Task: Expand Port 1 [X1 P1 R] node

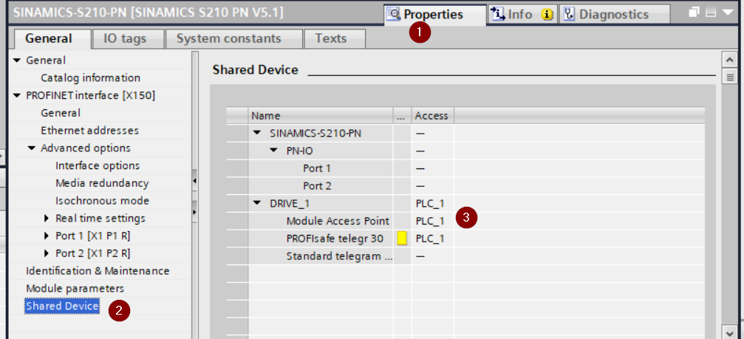Action: [47, 236]
